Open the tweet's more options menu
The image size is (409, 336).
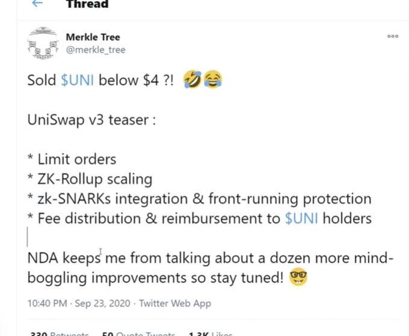click(393, 37)
